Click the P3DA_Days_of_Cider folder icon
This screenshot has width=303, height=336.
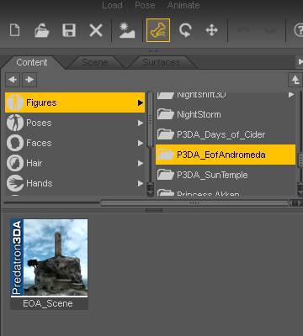pos(165,134)
